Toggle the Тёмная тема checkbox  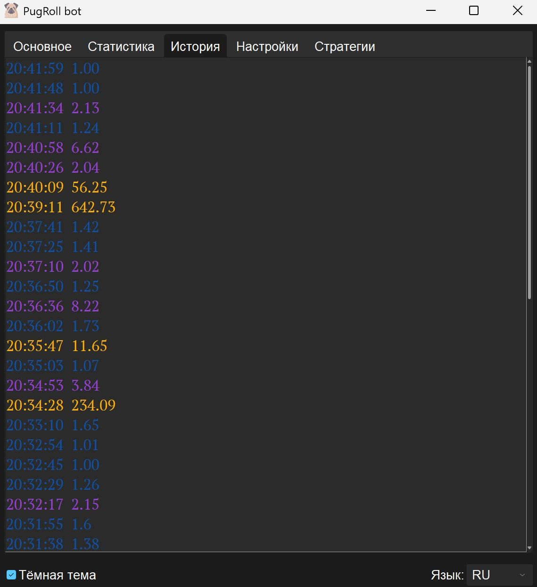[11, 575]
